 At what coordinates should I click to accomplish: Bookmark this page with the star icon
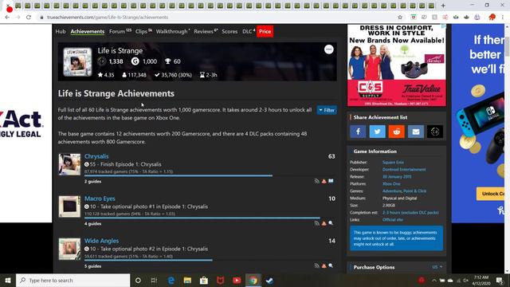[x=400, y=18]
